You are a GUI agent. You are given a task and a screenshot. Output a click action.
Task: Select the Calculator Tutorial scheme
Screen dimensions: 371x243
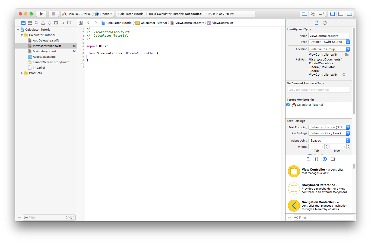pyautogui.click(x=77, y=14)
